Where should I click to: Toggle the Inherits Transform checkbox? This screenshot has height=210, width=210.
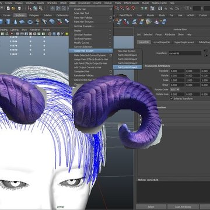coord(171,99)
